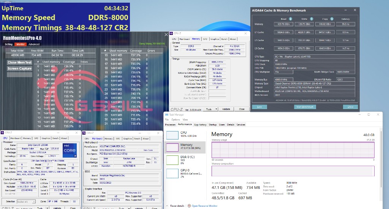Open the File menu in Task Manager
This screenshot has height=209, width=389.
167,120
